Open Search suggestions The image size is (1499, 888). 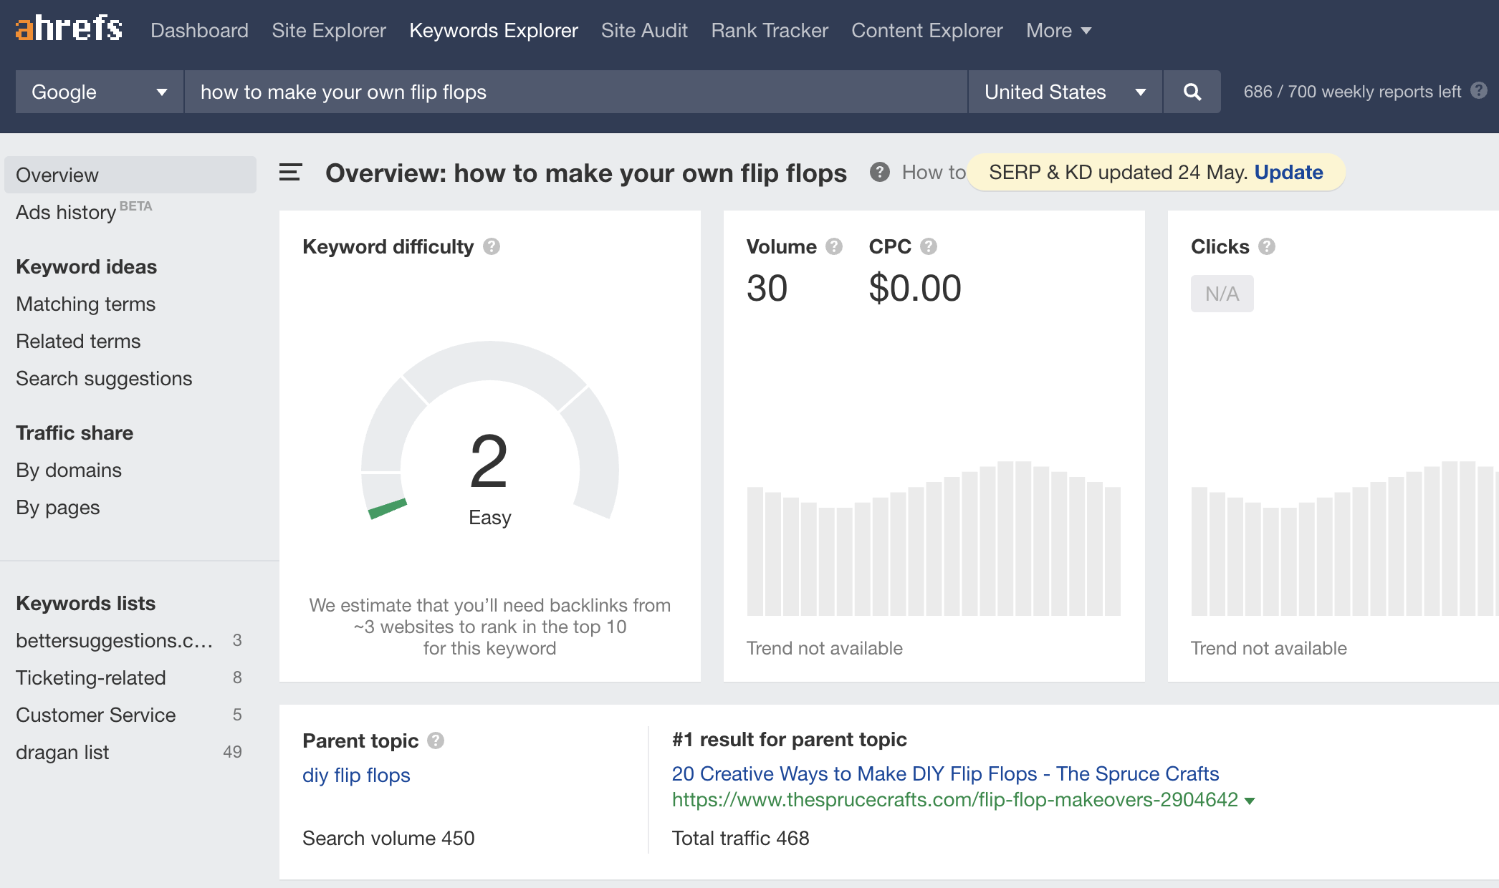coord(104,378)
